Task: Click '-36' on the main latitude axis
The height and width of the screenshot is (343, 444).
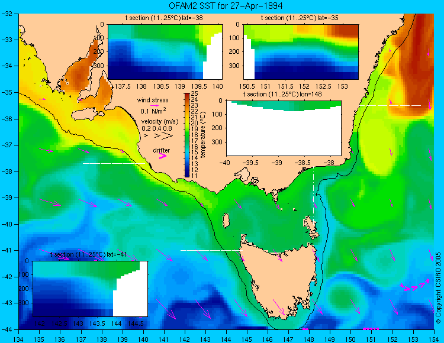Action: click(7, 119)
